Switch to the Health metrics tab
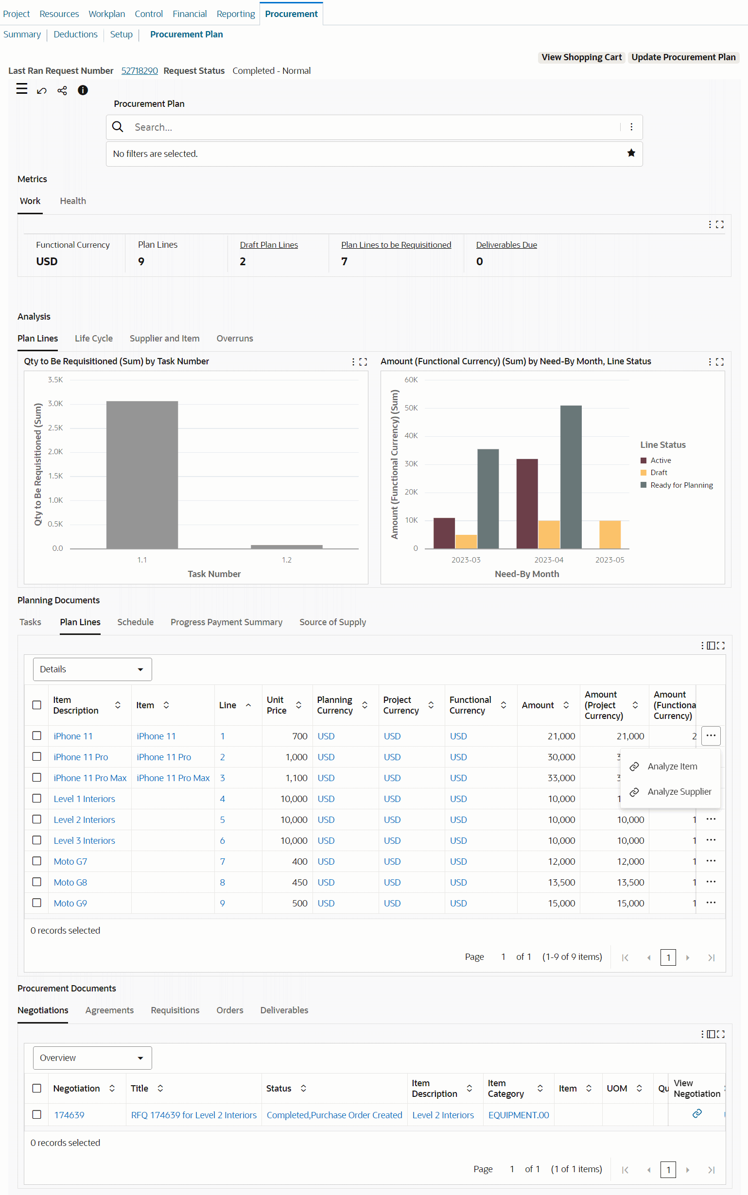The width and height of the screenshot is (748, 1195). pos(73,201)
